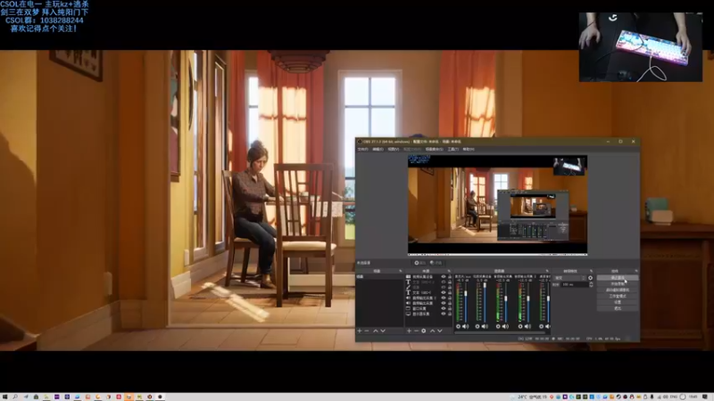The width and height of the screenshot is (714, 401).
Task: Pop out the Scenes dock panel icon
Action: tap(400, 271)
